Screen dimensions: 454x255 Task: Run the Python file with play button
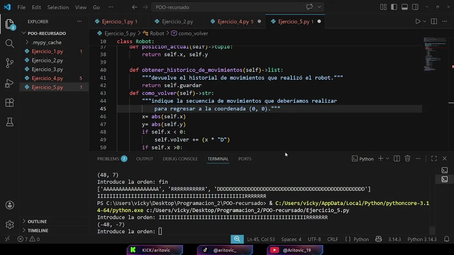pyautogui.click(x=418, y=22)
